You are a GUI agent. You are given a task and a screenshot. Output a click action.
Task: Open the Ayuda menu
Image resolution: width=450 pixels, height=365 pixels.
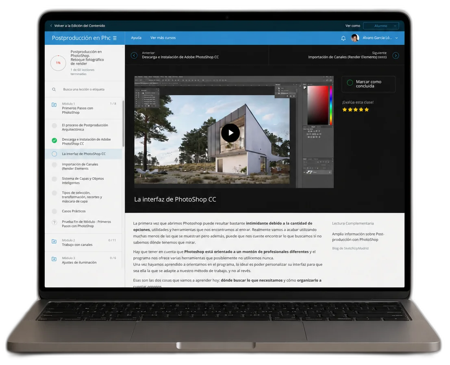click(136, 38)
